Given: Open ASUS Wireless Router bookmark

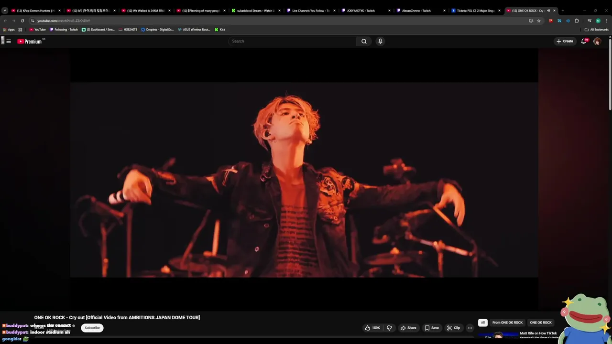Looking at the screenshot, I should click(194, 30).
